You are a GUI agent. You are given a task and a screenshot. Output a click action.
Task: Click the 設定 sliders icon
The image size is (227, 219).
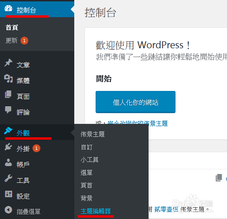[x=8, y=194]
